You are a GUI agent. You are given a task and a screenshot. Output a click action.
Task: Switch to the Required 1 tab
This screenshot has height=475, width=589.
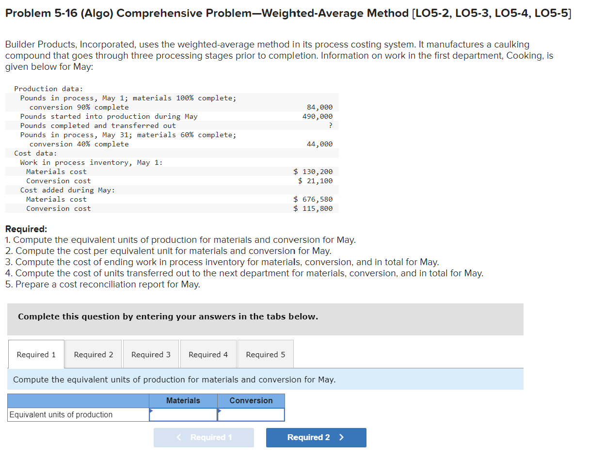point(36,354)
